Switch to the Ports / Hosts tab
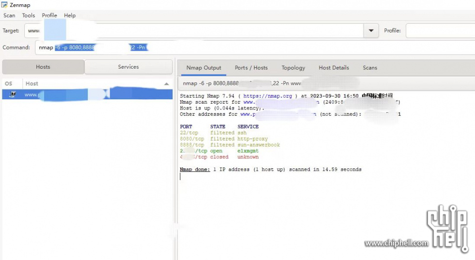The image size is (475, 260). [x=251, y=68]
